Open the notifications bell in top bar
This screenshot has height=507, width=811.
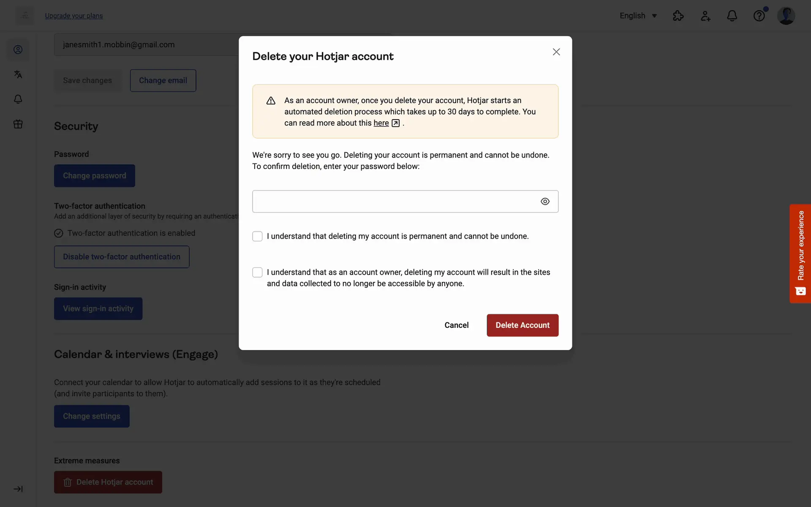click(x=732, y=16)
